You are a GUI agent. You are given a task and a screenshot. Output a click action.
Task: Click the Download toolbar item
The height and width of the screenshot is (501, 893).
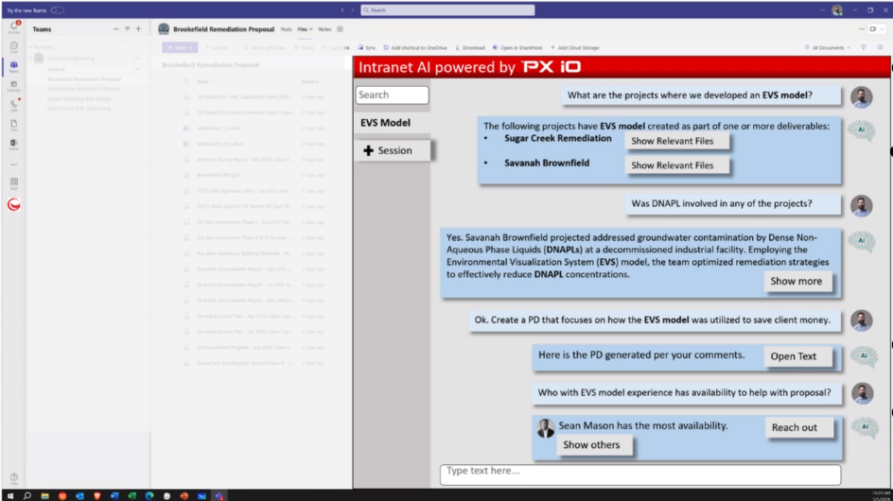coord(470,48)
